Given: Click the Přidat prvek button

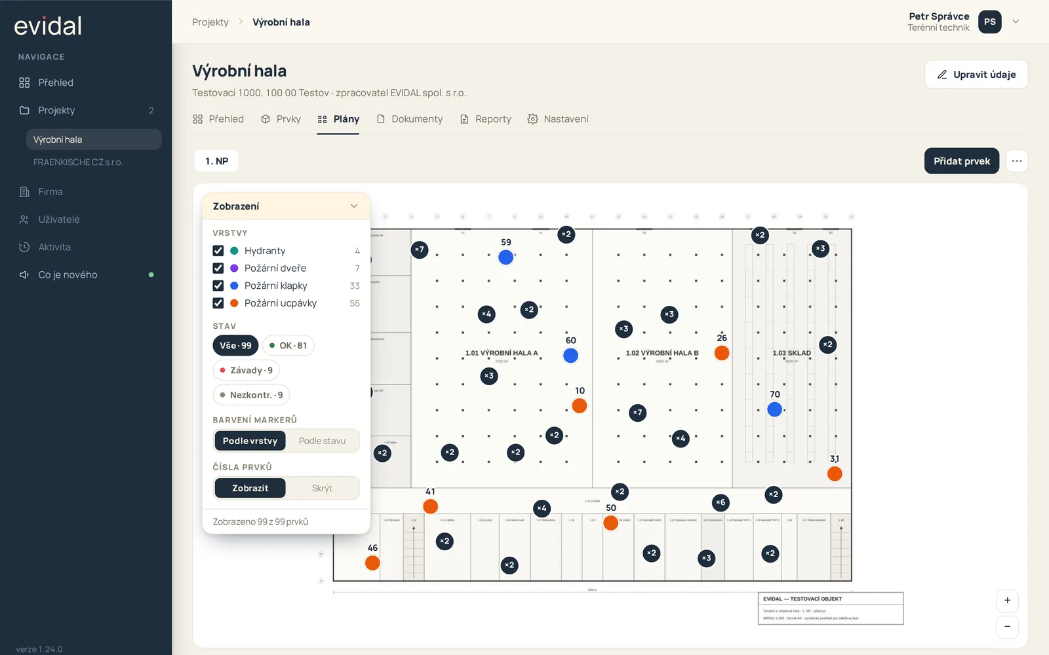Looking at the screenshot, I should [x=962, y=161].
